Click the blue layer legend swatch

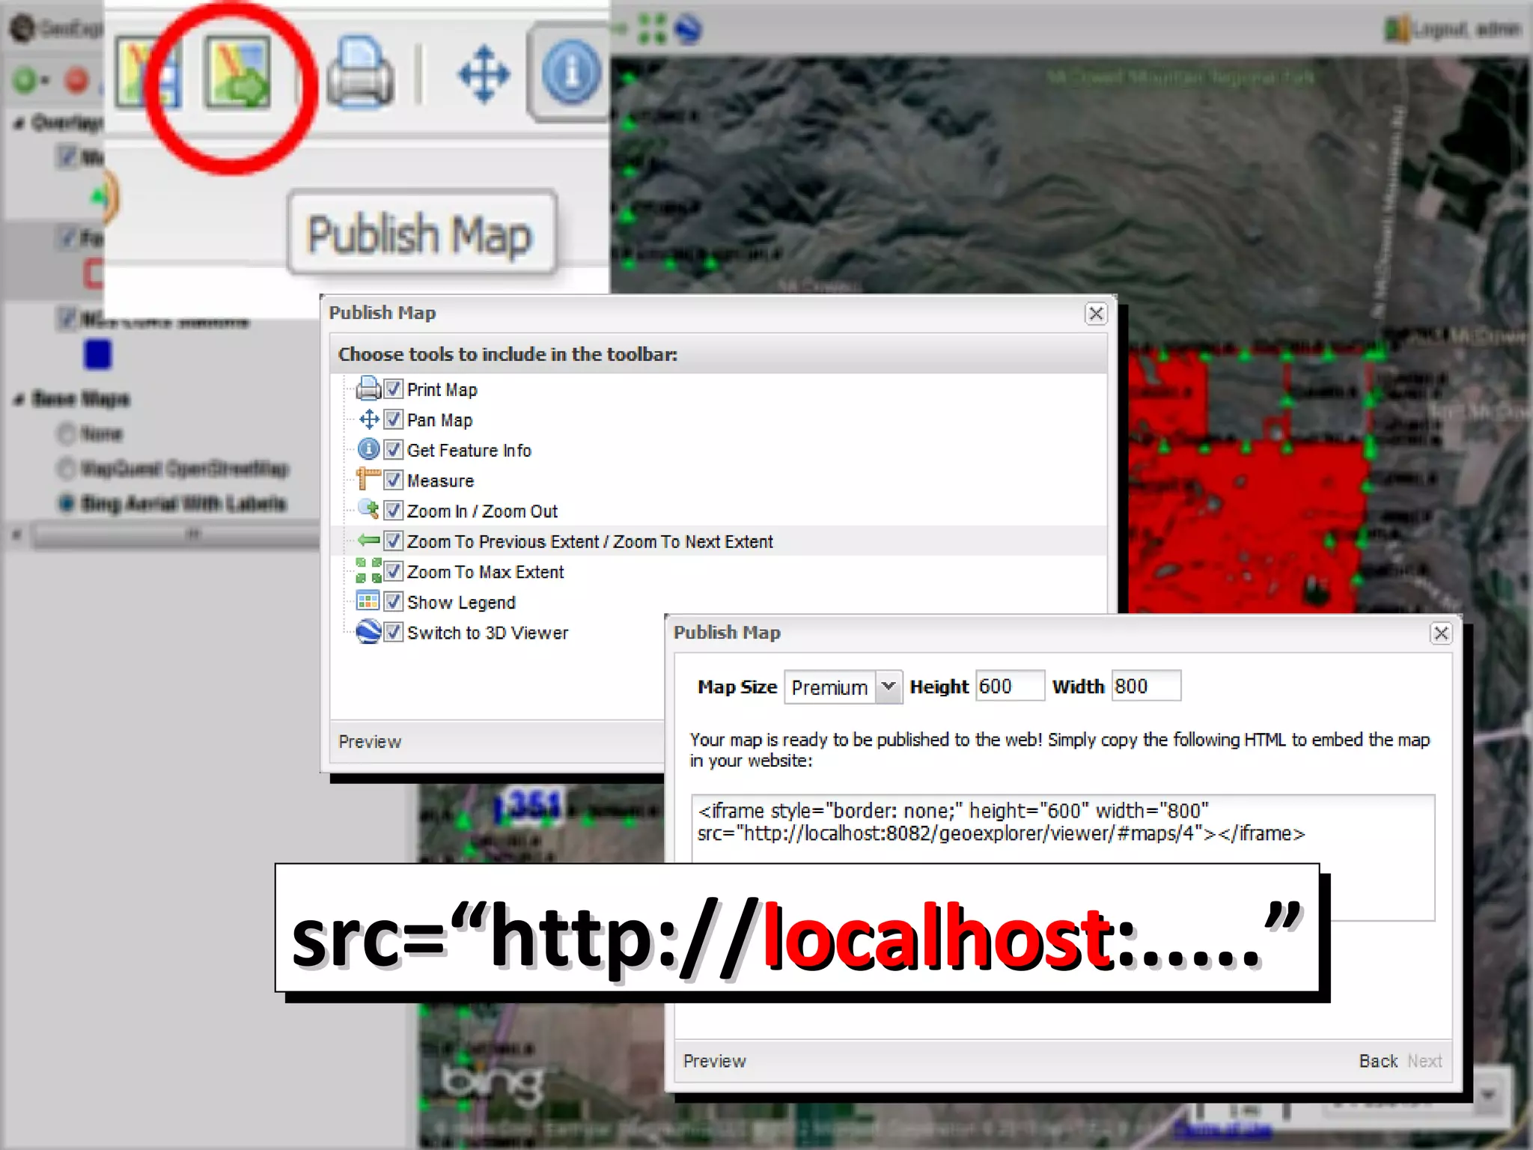(97, 354)
